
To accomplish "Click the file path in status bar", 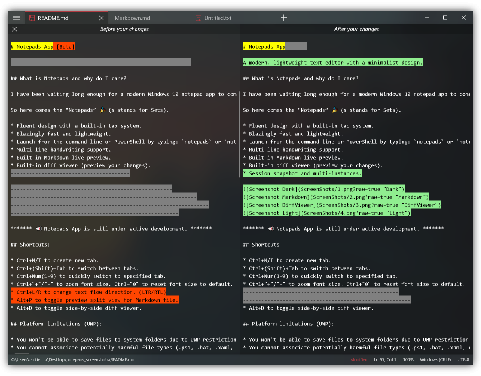I will [73, 360].
